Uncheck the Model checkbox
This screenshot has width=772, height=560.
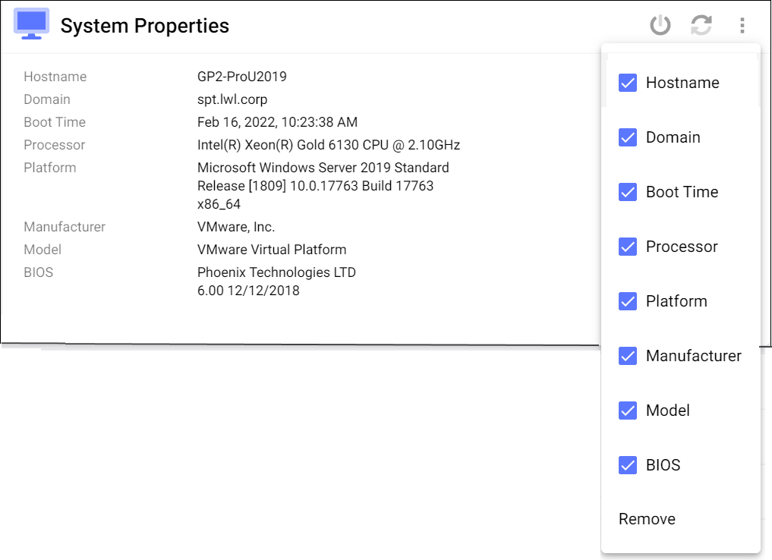628,411
